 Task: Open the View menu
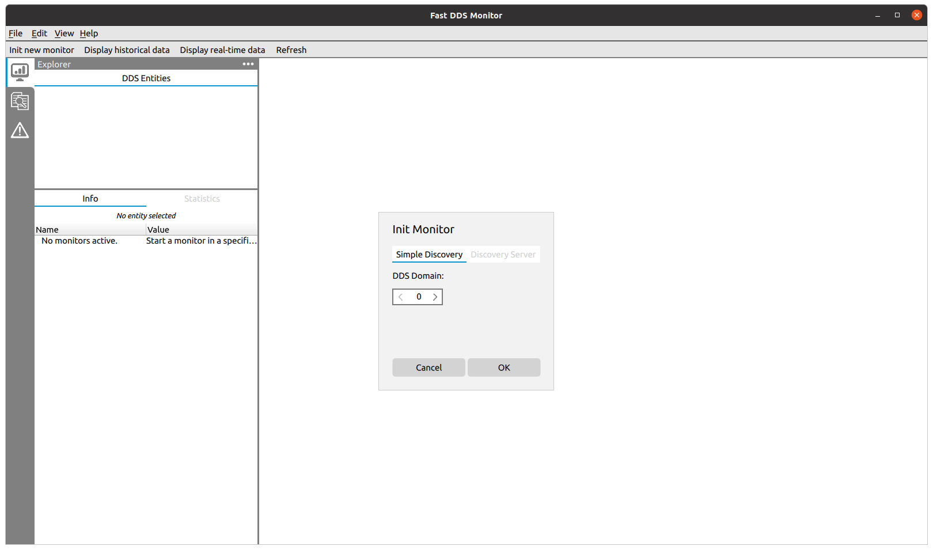point(64,33)
